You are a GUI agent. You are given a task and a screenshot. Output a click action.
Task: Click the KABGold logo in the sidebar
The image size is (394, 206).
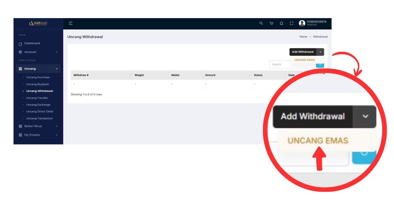coord(38,23)
